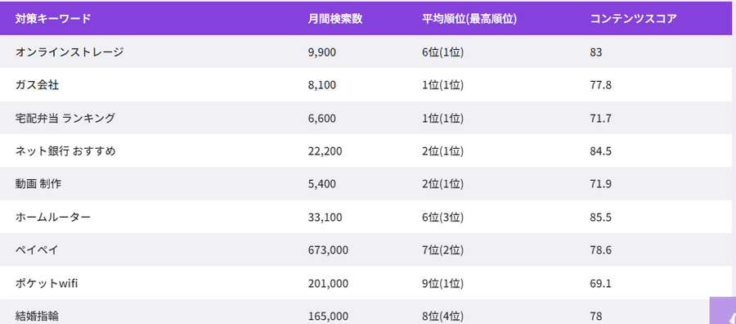This screenshot has width=736, height=324.
Task: Click the コンテンツスコア column header
Action: (x=633, y=20)
